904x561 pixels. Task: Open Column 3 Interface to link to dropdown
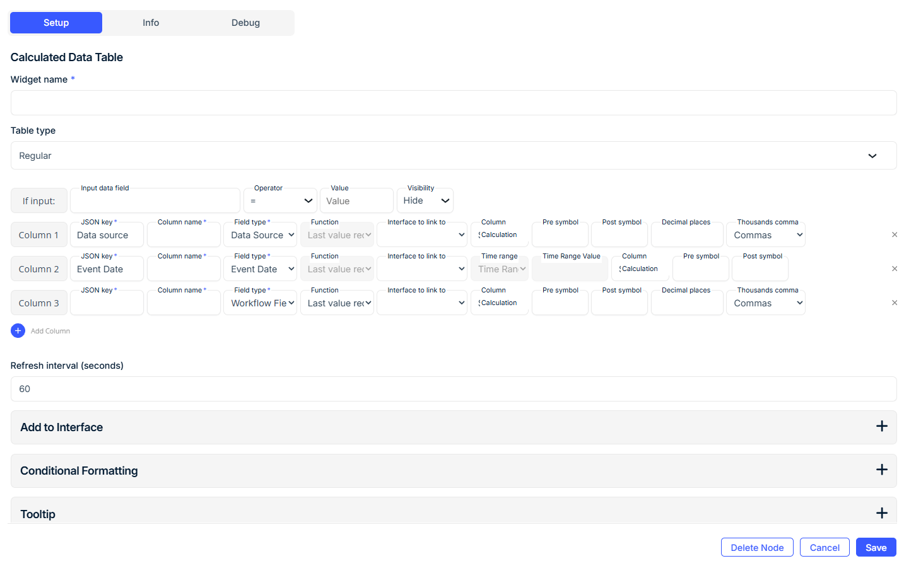coord(422,303)
